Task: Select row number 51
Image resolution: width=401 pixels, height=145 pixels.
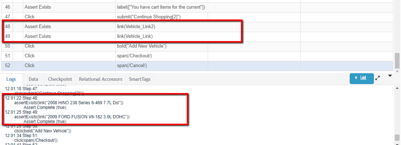Action: 8,56
